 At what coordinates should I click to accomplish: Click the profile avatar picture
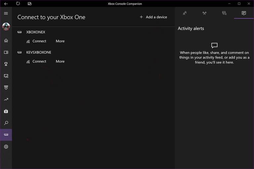(6, 27)
